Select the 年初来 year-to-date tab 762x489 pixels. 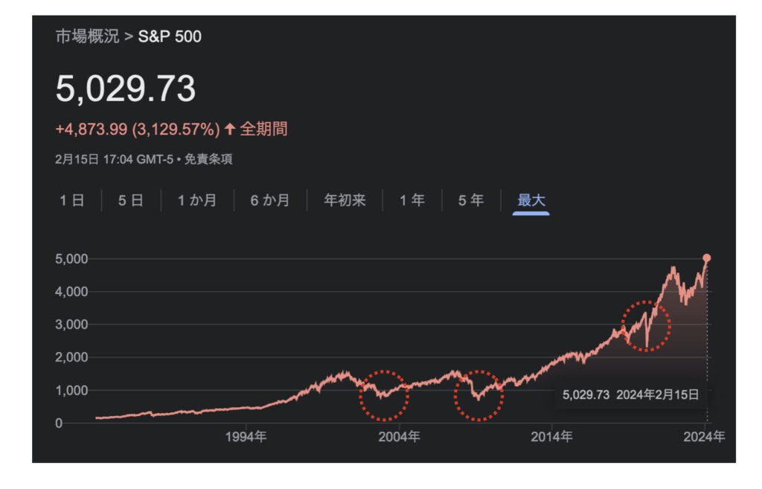(345, 200)
